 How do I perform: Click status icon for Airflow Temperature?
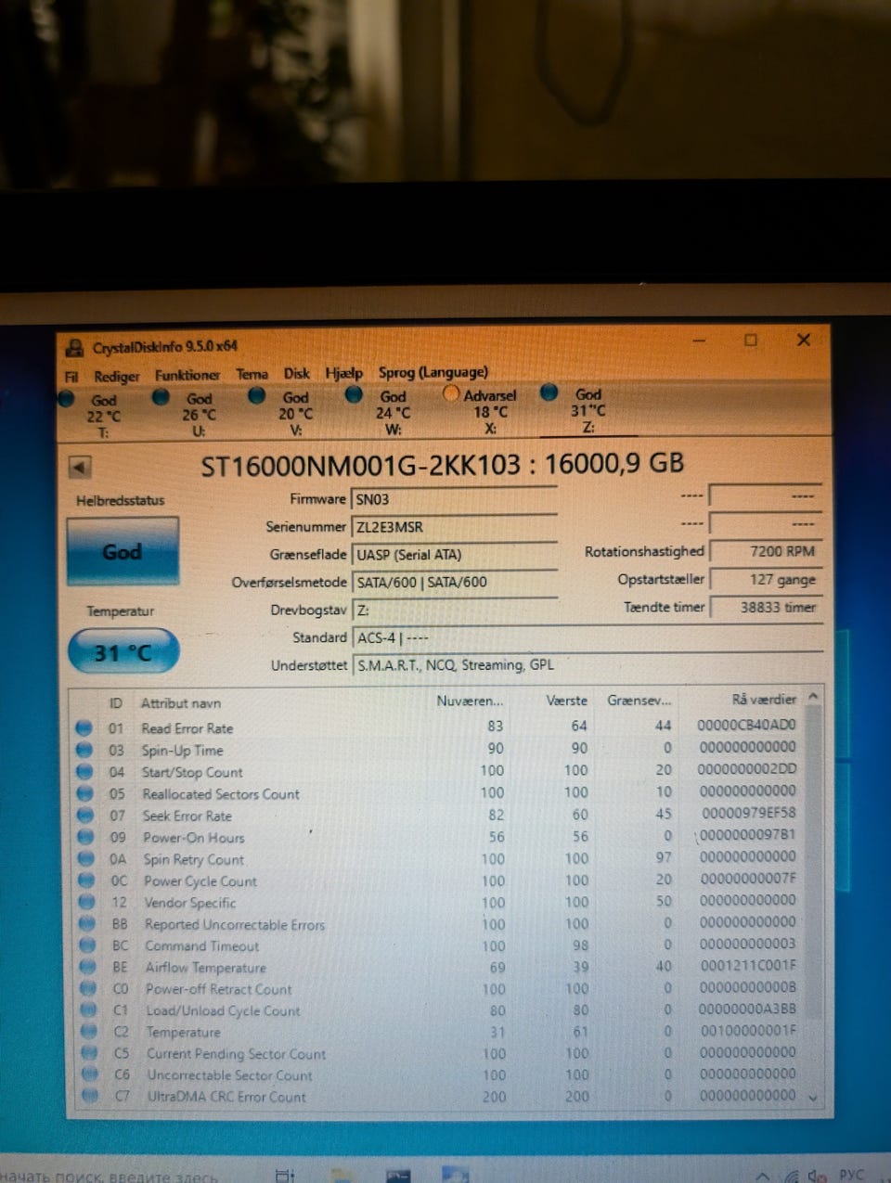pos(88,967)
